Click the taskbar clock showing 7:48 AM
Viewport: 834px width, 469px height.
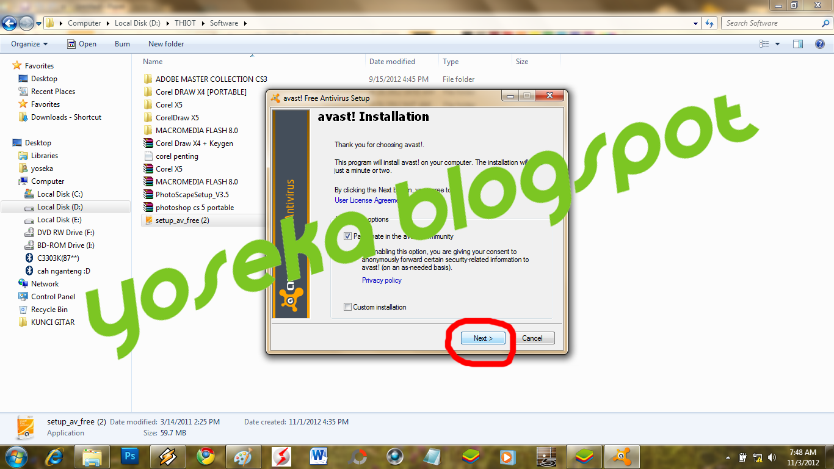click(802, 457)
